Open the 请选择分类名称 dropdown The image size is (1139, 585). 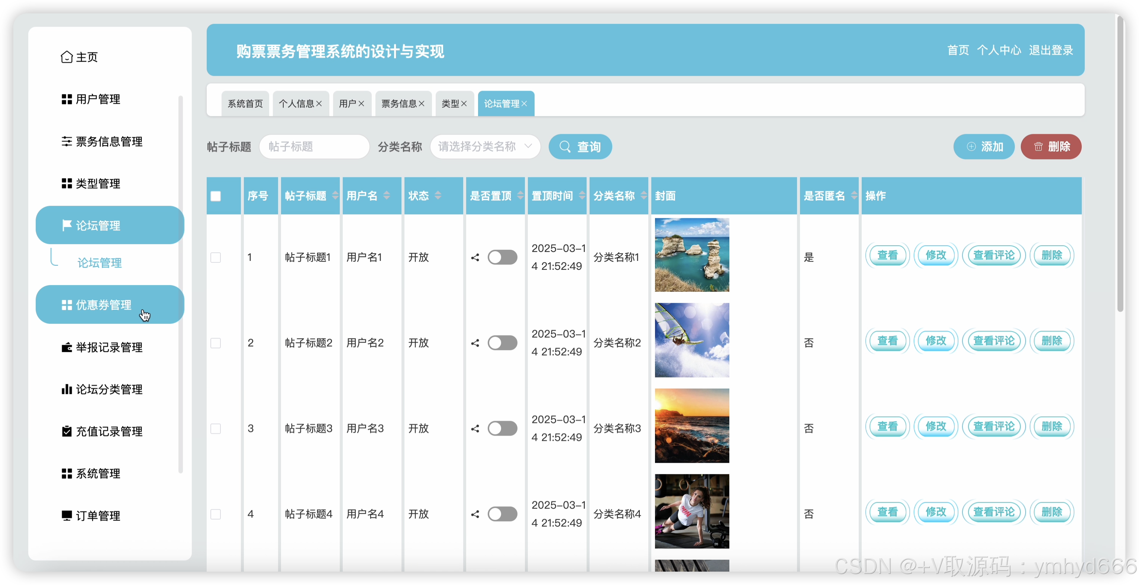[485, 146]
